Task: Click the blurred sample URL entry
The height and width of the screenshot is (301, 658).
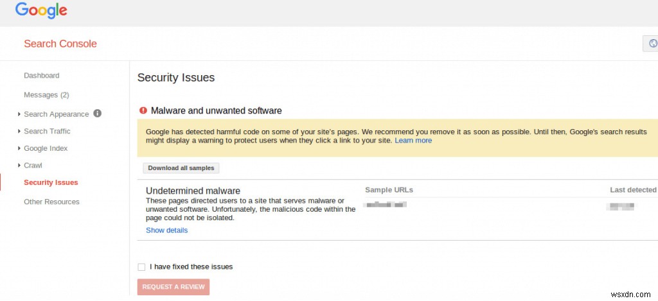Action: point(385,205)
